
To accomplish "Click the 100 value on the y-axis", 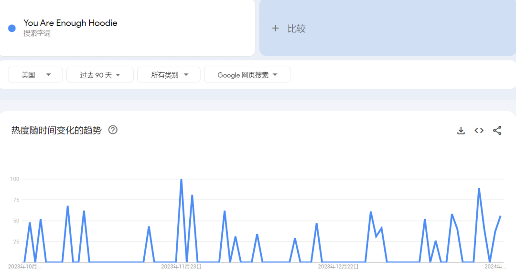I will pyautogui.click(x=14, y=179).
